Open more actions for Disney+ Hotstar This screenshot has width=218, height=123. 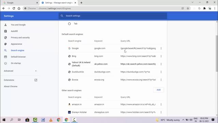pos(161,112)
